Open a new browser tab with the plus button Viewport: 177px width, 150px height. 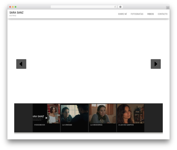tap(168, 8)
